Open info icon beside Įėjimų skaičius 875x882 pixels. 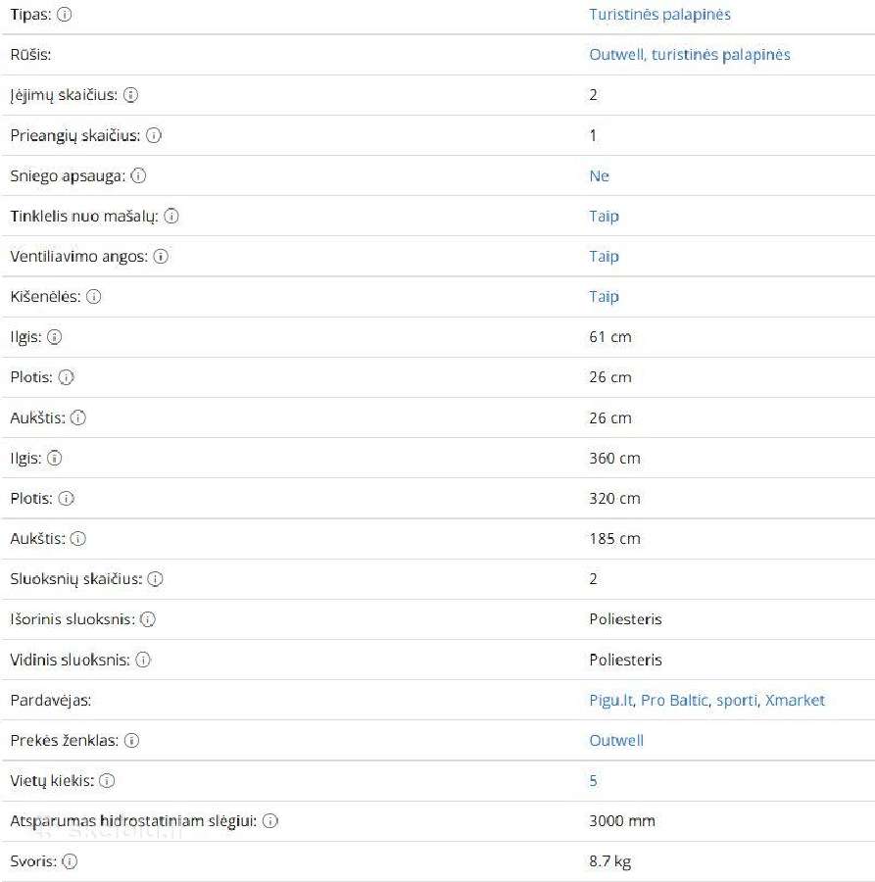[130, 94]
